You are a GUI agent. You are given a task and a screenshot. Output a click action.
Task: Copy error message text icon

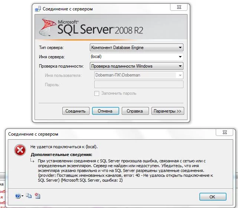click(x=29, y=196)
